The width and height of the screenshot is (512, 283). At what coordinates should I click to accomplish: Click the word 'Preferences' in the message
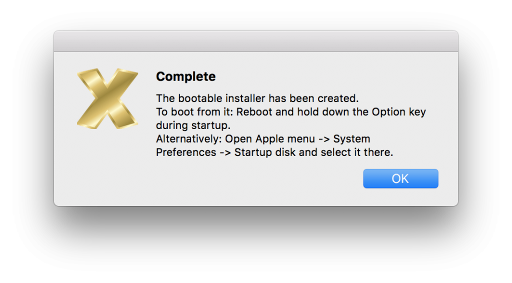pyautogui.click(x=186, y=152)
